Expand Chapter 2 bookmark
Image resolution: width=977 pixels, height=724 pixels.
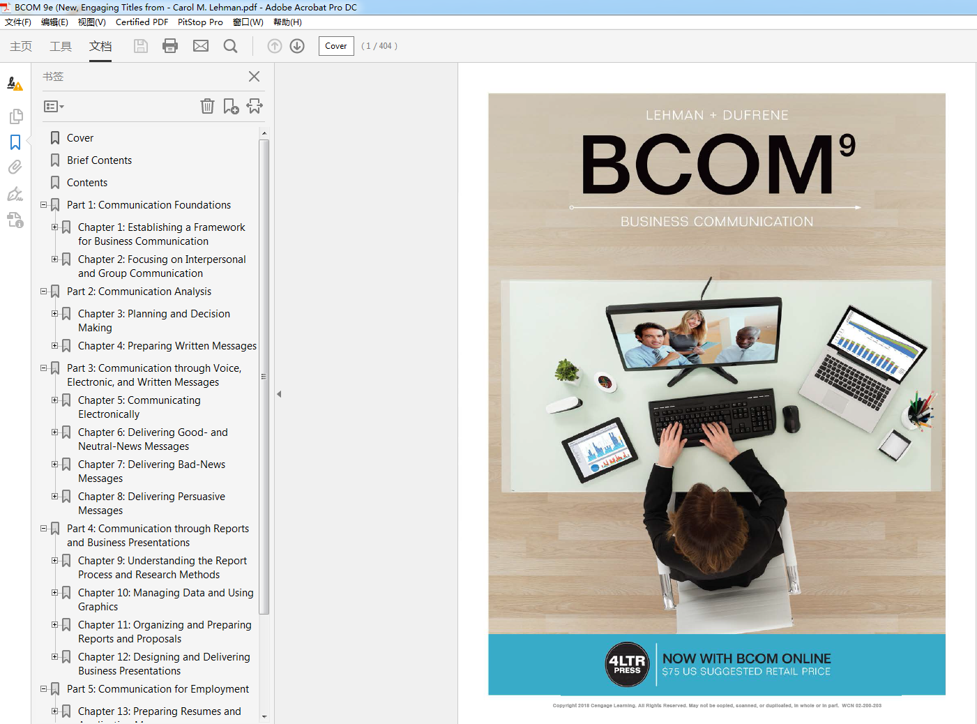point(55,259)
